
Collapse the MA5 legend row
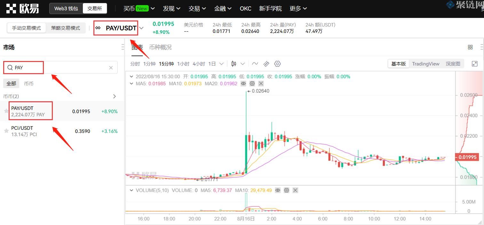[x=131, y=83]
